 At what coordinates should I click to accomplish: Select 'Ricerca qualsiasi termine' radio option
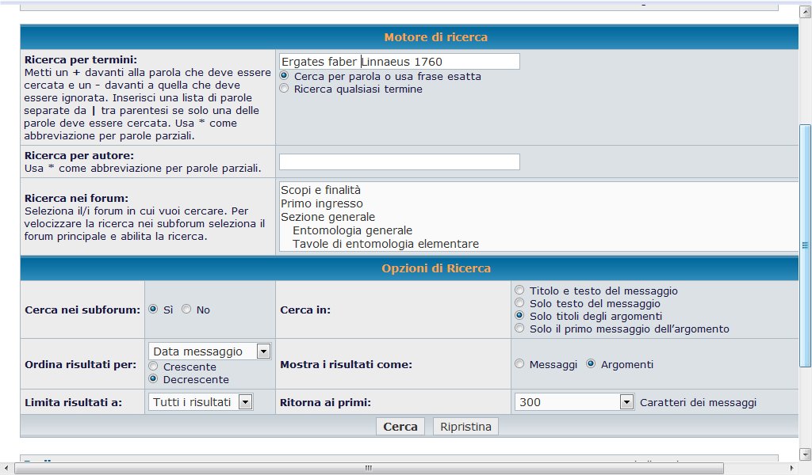(x=284, y=89)
